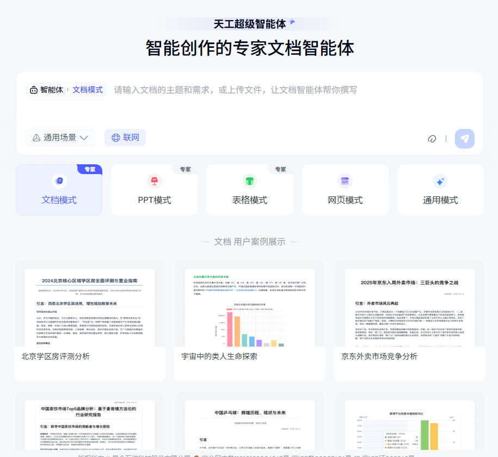The image size is (498, 457).
Task: Click the 专家 badge on 文档模式
Action: click(x=90, y=169)
